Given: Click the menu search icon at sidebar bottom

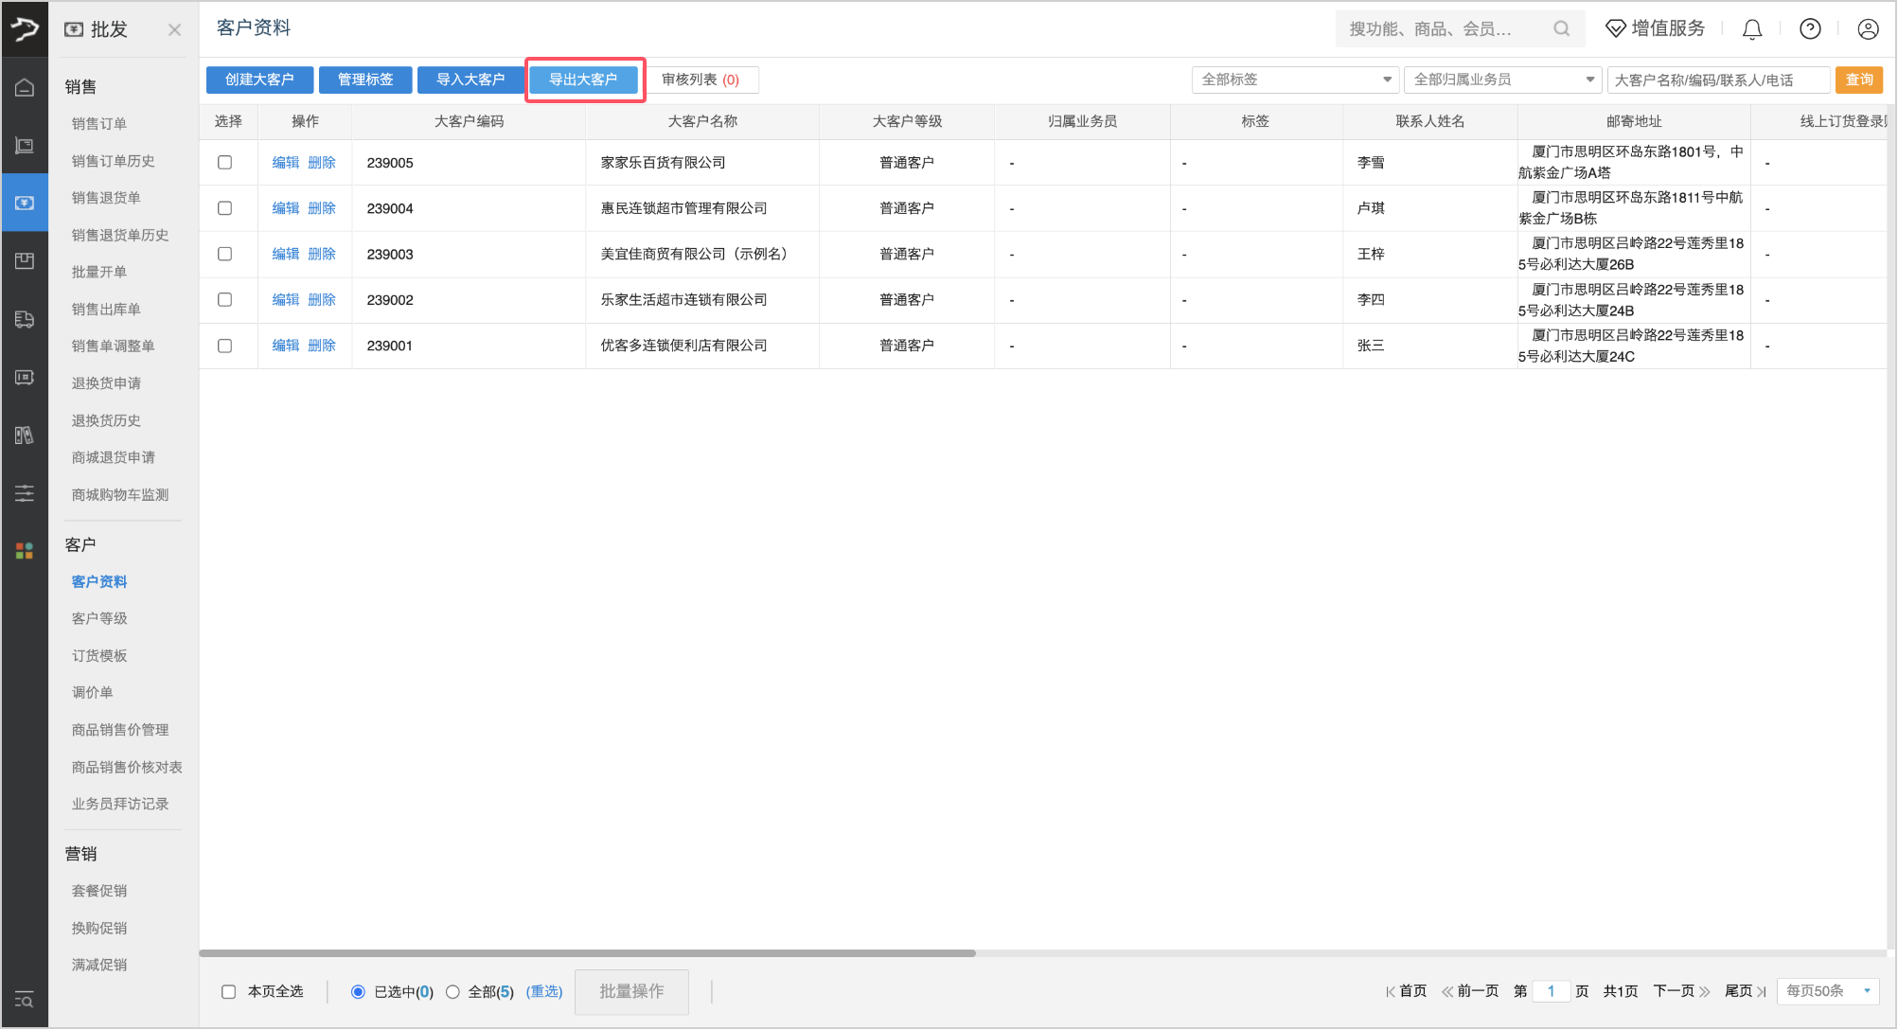Looking at the screenshot, I should [x=25, y=1000].
